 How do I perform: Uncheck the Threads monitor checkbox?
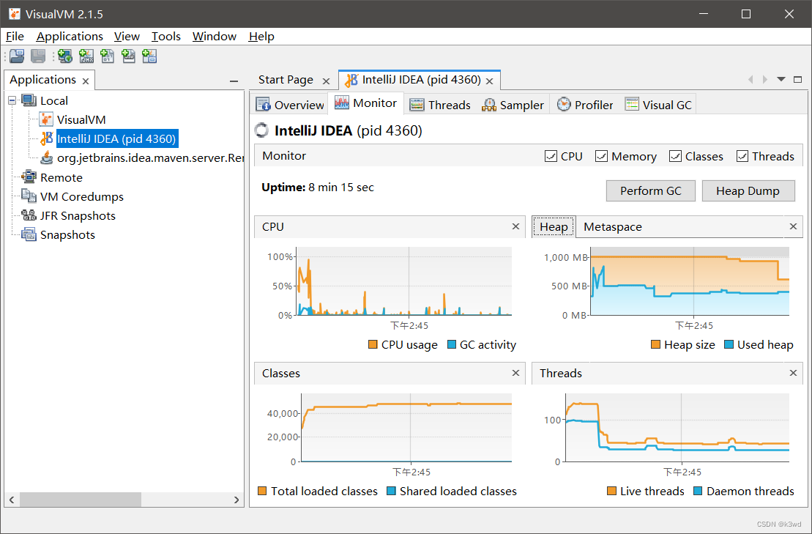tap(742, 156)
